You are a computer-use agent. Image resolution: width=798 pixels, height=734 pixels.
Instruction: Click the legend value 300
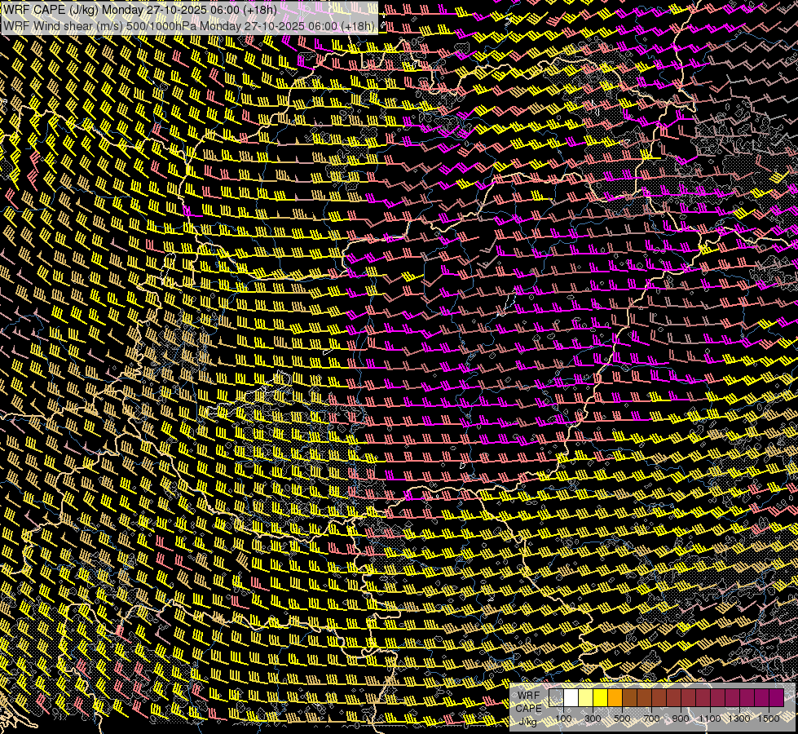pos(593,719)
